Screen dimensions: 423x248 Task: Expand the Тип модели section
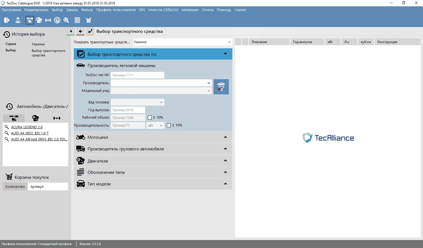pos(225,184)
